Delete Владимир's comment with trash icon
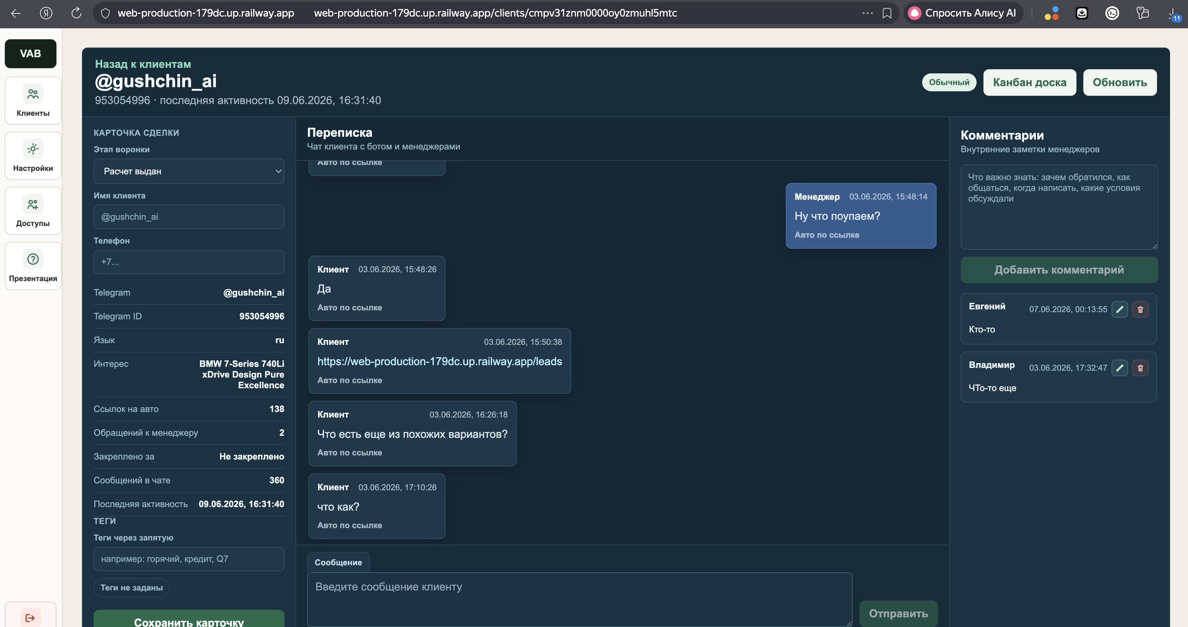 click(1140, 368)
